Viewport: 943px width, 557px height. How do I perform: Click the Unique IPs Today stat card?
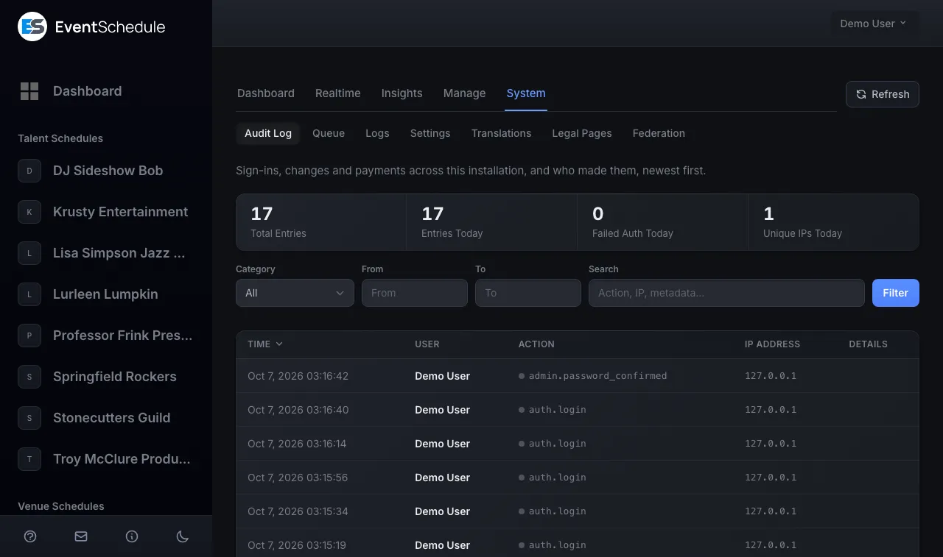(833, 222)
